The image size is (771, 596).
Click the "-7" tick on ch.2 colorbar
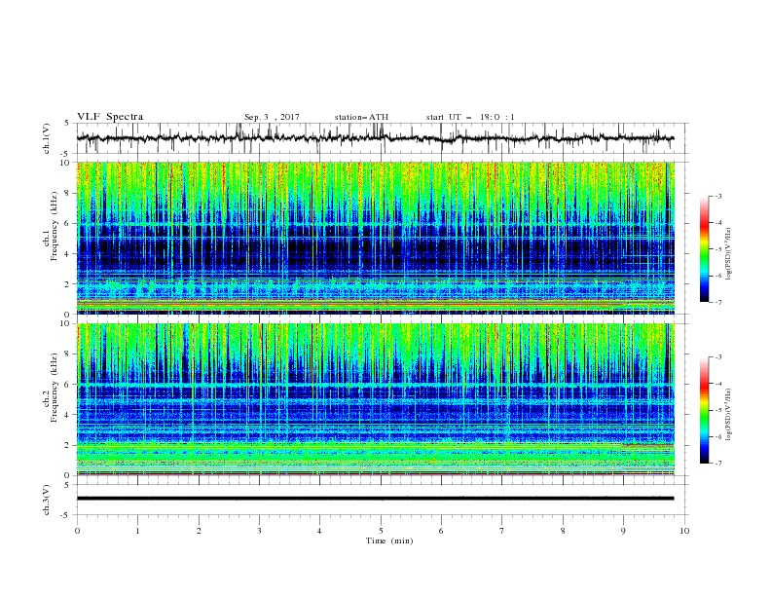click(717, 464)
